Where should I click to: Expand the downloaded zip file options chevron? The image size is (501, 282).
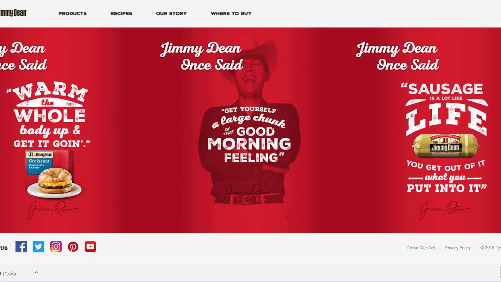[x=36, y=273]
